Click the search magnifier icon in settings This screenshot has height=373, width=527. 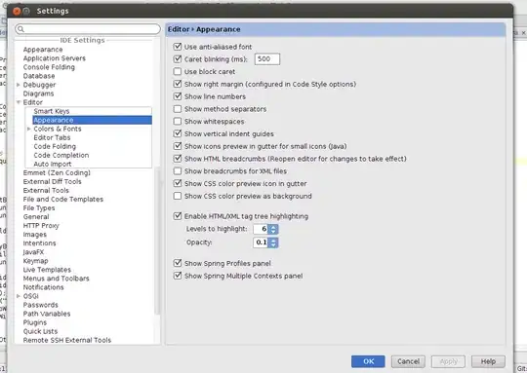point(20,29)
